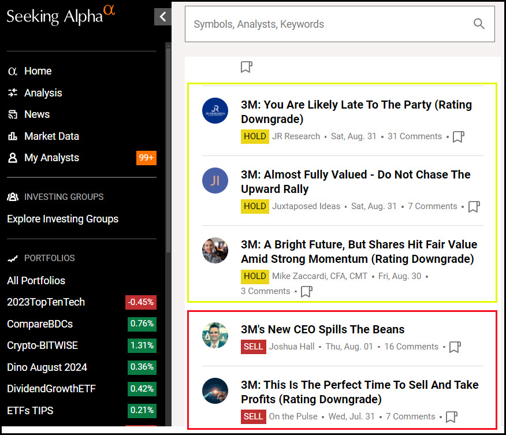
Task: Go to the Analysis section
Action: (43, 93)
